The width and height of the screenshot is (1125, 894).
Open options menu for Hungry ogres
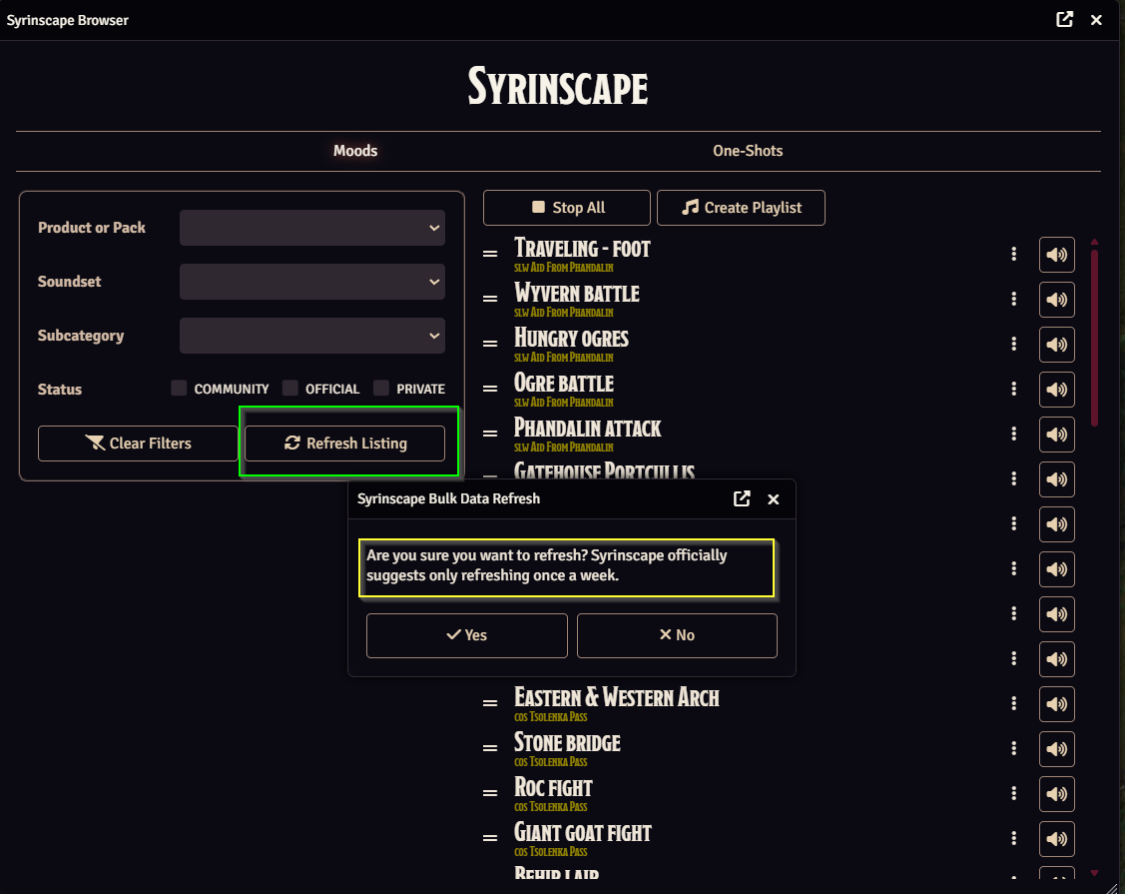point(1014,344)
